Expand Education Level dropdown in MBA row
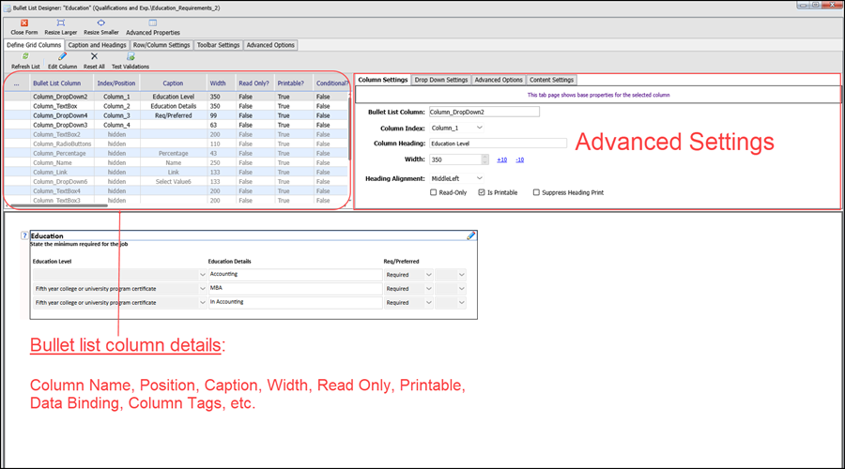845x469 pixels. (203, 289)
